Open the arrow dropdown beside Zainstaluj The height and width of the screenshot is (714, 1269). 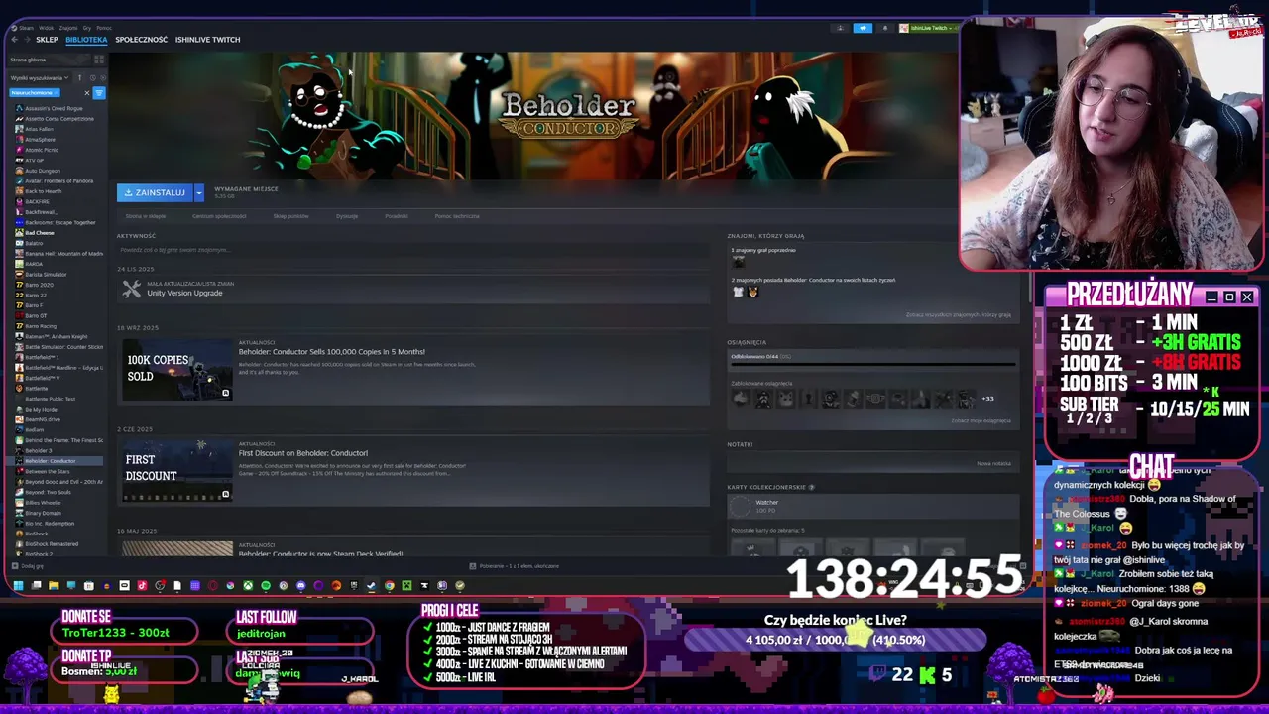[x=198, y=192]
